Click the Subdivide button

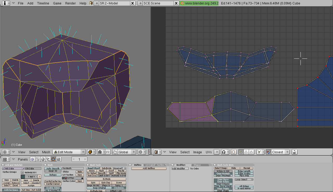tap(107, 168)
